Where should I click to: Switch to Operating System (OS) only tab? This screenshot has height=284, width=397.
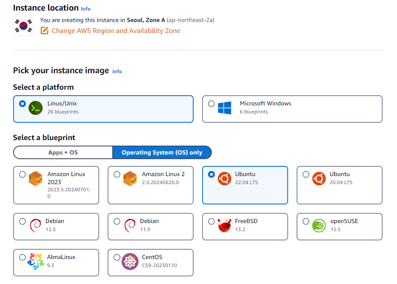coord(162,152)
